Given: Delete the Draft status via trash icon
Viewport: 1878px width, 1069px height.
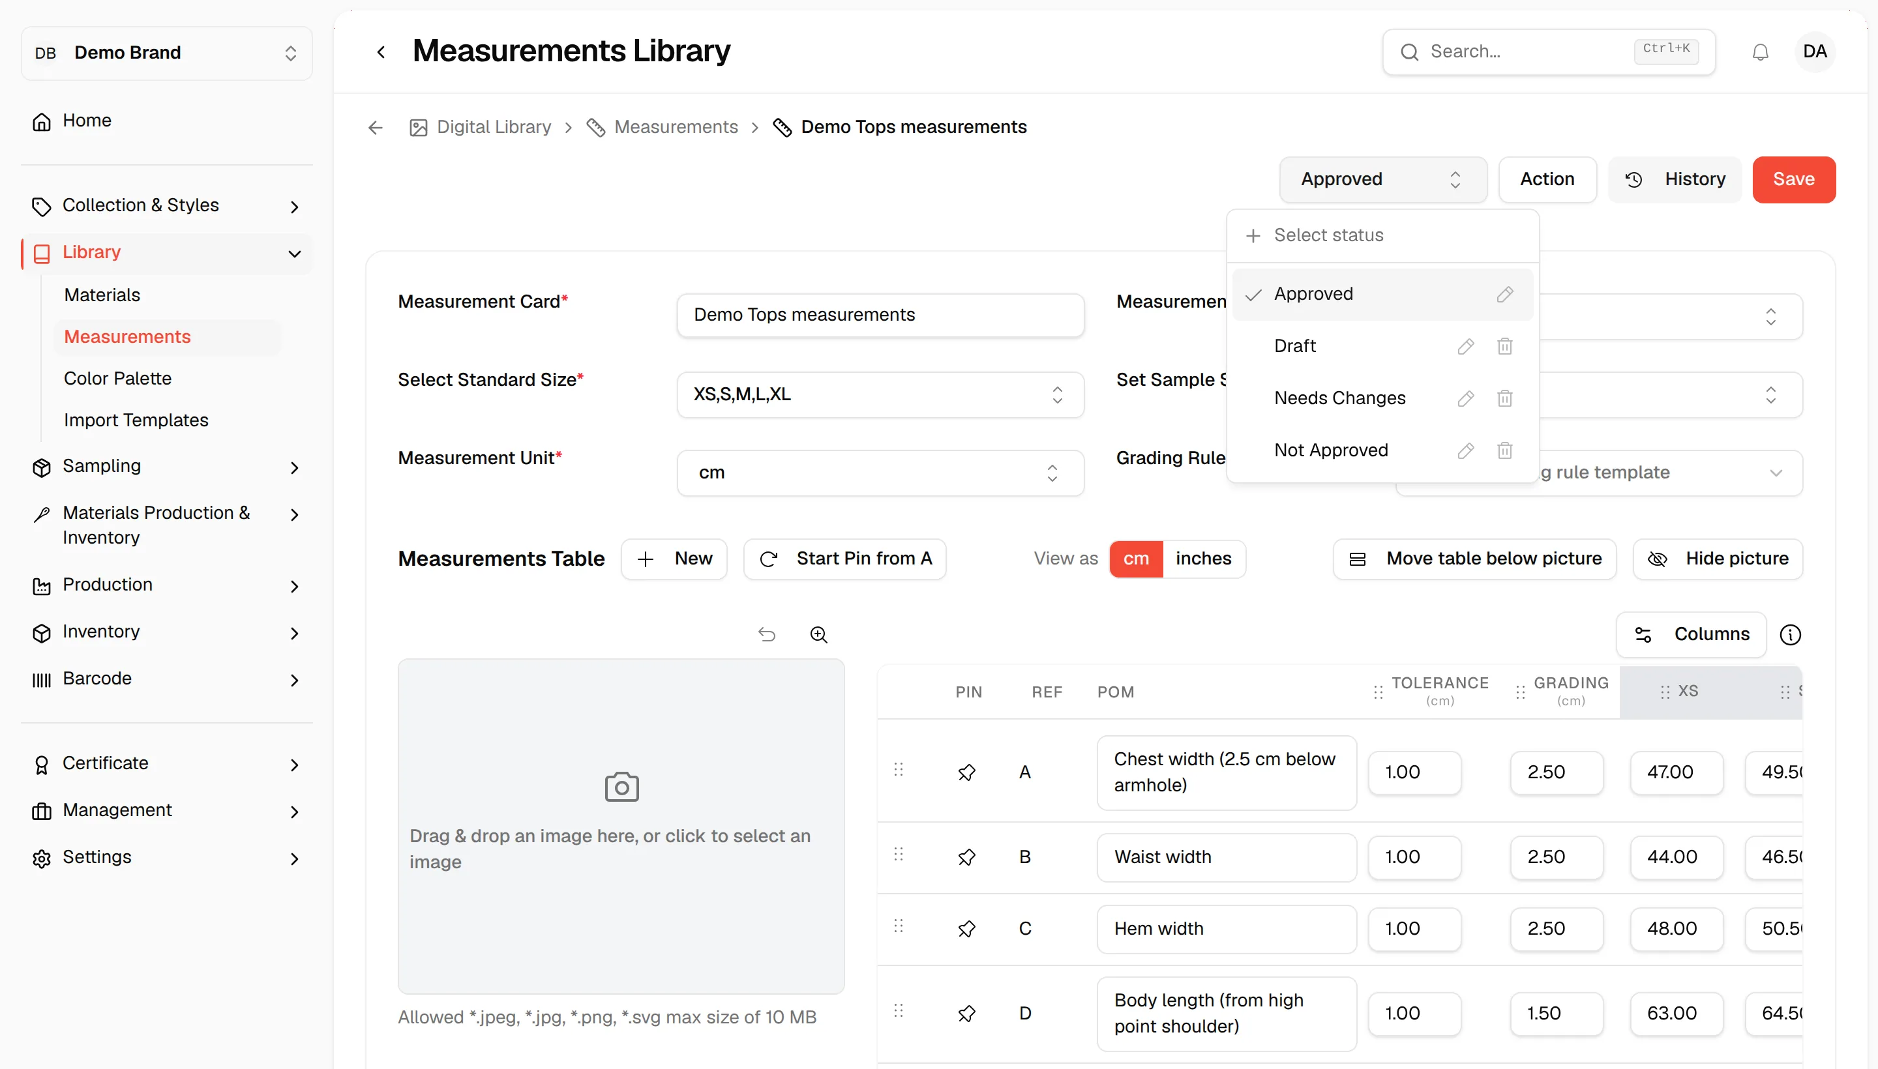Looking at the screenshot, I should 1504,346.
